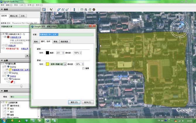Click the play arrow button below search results

(27, 56)
